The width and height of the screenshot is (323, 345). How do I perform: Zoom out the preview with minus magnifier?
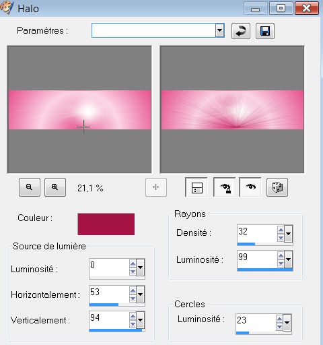[30, 187]
